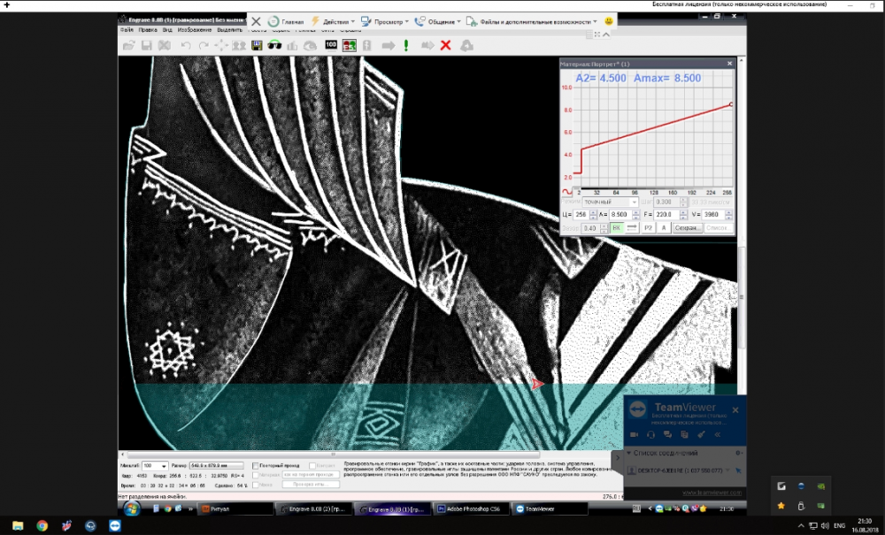
Task: Open the 'точечный' mode dropdown
Action: (x=610, y=202)
